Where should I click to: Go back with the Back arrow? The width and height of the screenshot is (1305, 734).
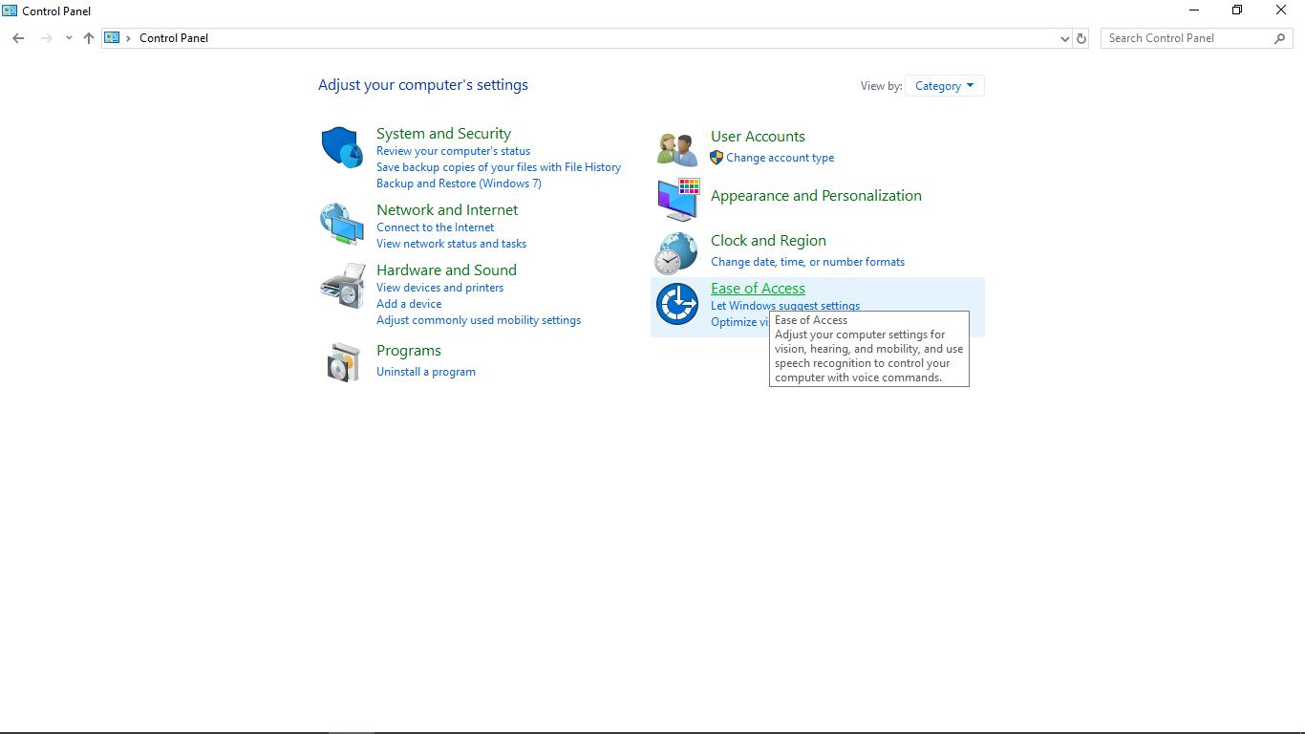click(18, 38)
